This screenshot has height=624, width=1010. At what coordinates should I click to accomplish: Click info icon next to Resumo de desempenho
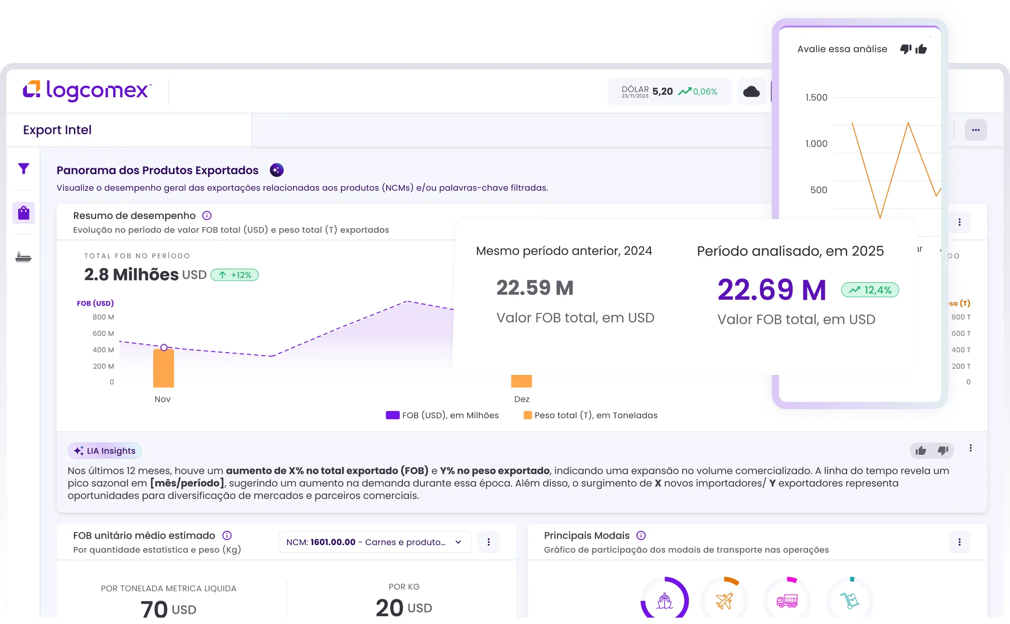pos(207,216)
